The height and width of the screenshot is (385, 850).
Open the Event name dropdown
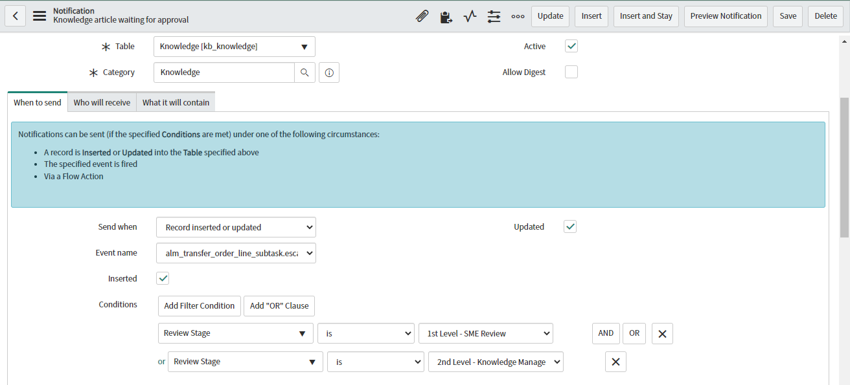point(236,253)
